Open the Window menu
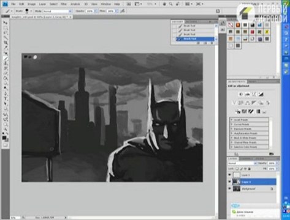Image resolution: width=290 pixels, height=220 pixels. pos(105,4)
